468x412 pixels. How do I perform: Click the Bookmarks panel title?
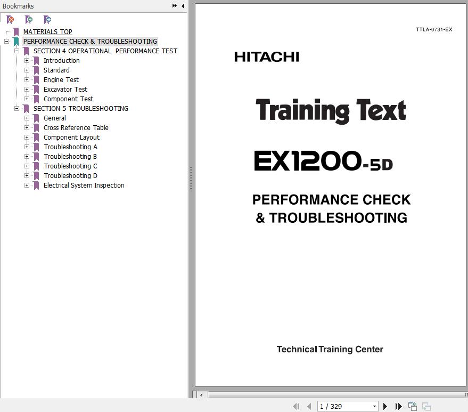pos(18,6)
